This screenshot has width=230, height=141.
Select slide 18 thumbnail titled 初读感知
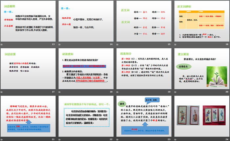pyautogui.click(x=86, y=69)
